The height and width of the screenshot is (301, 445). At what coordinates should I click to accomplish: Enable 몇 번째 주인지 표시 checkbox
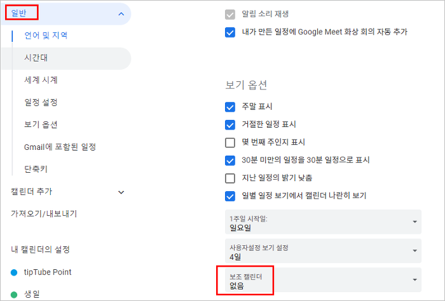coord(230,143)
